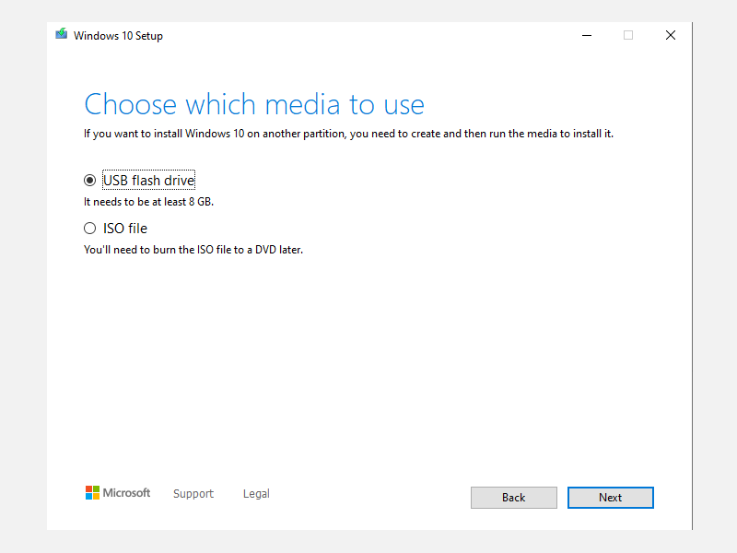This screenshot has width=737, height=553.
Task: Minimize the Windows 10 Setup window
Action: pyautogui.click(x=587, y=35)
